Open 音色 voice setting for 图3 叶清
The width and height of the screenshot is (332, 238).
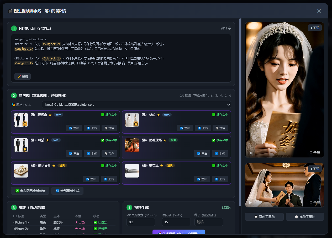click(x=109, y=154)
